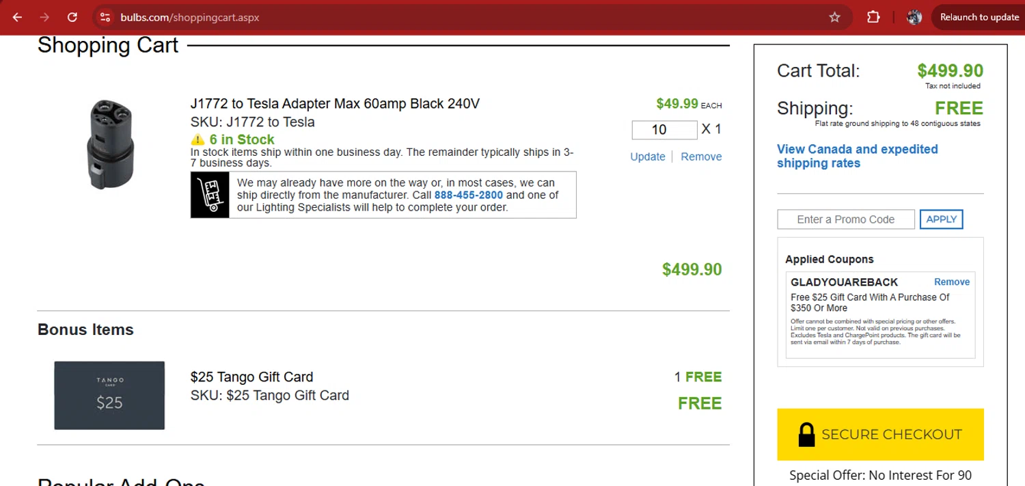This screenshot has width=1025, height=486.
Task: Remove the Tesla adapter from cart
Action: point(701,157)
